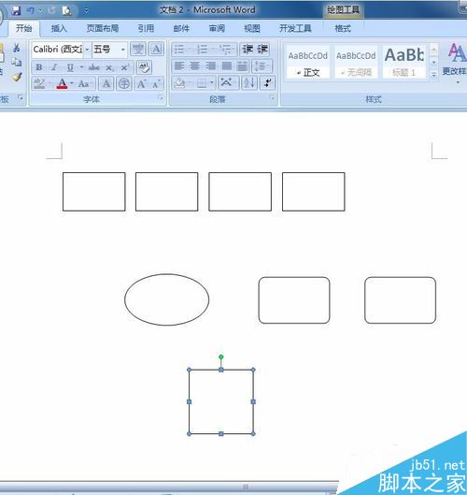Viewport: 467px width, 495px height.
Task: Switch to the 插入 tab
Action: (59, 28)
